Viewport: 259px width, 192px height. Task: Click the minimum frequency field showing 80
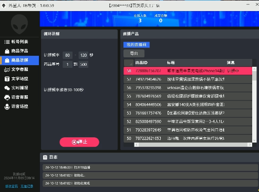67,55
